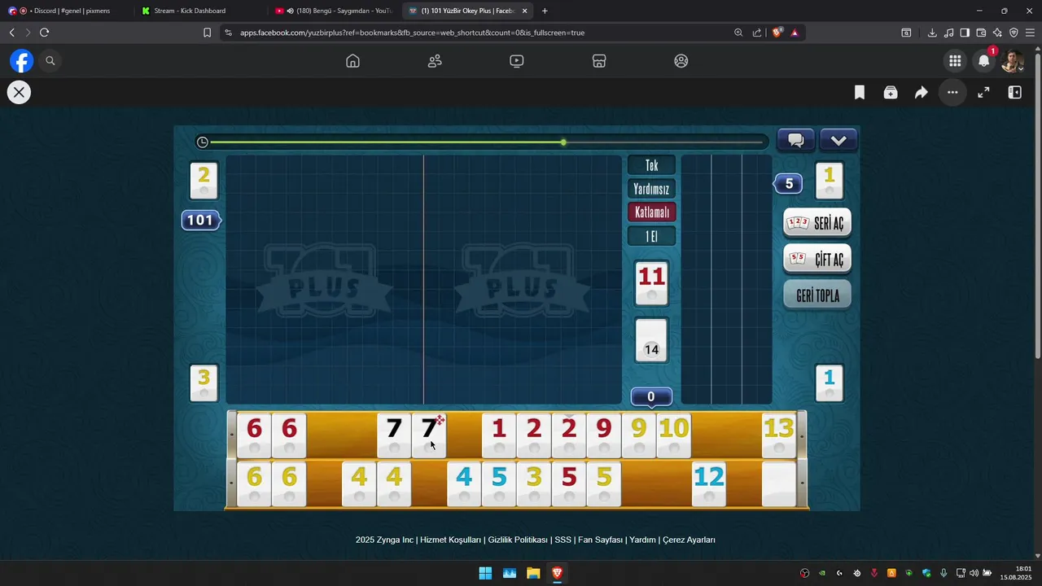Bookmark the game with bookmark icon
1042x586 pixels.
tap(860, 93)
